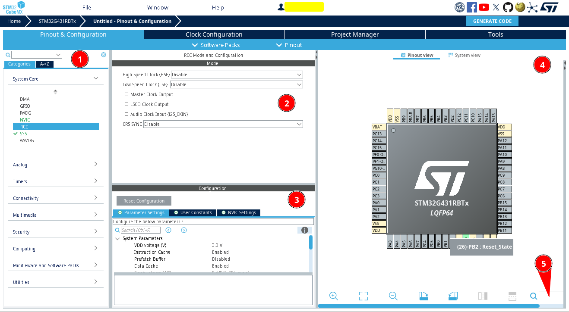This screenshot has width=569, height=312.
Task: Click the user account icon
Action: point(281,7)
